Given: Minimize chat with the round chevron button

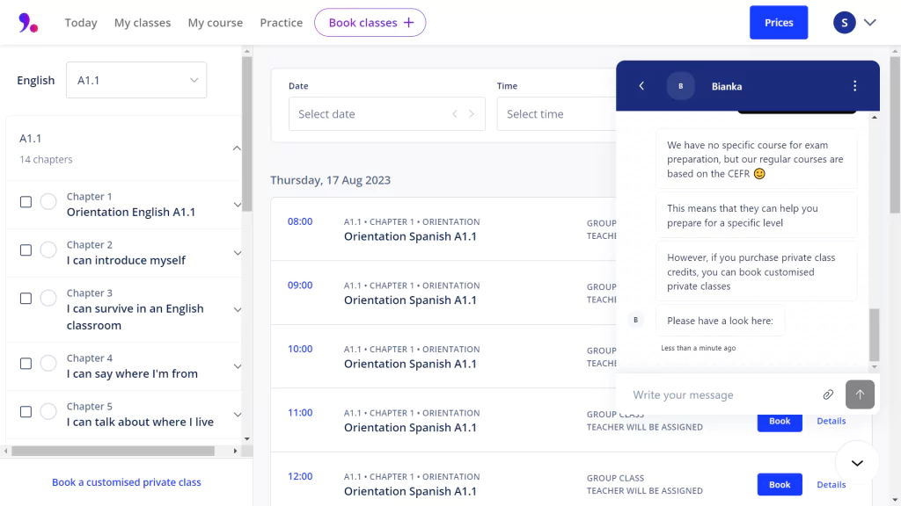Looking at the screenshot, I should click(857, 463).
